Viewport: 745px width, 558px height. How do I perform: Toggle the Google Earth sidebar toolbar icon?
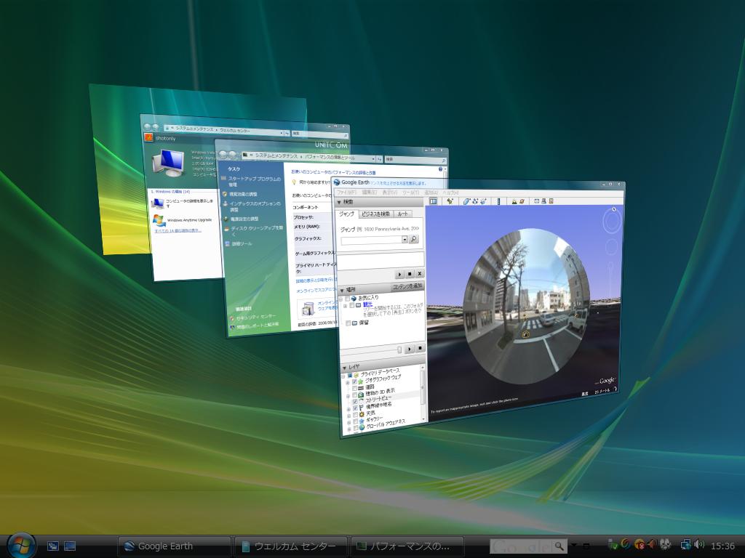coord(434,201)
